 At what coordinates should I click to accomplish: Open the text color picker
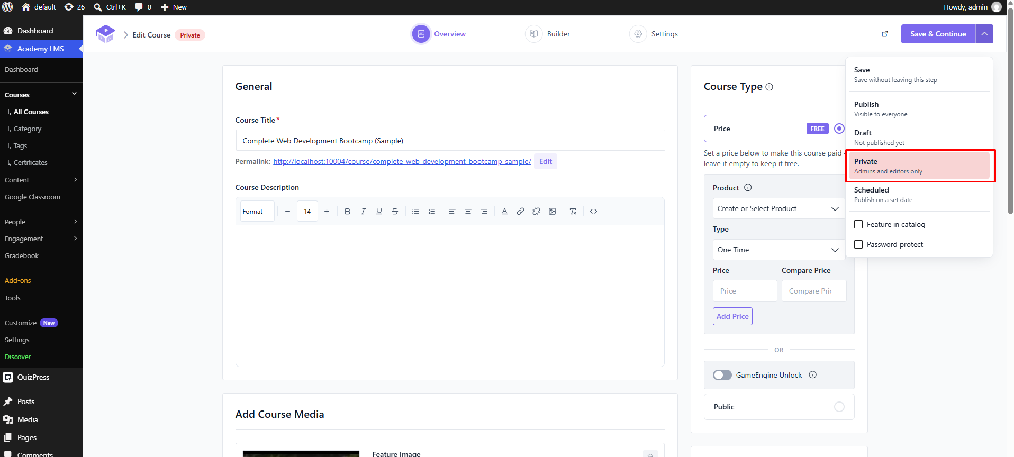[504, 211]
